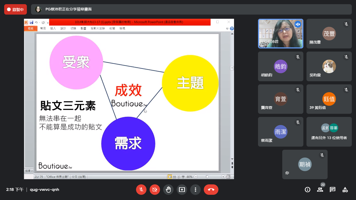Click the PowerPoint save icon
This screenshot has height=200, width=356.
(31, 22)
